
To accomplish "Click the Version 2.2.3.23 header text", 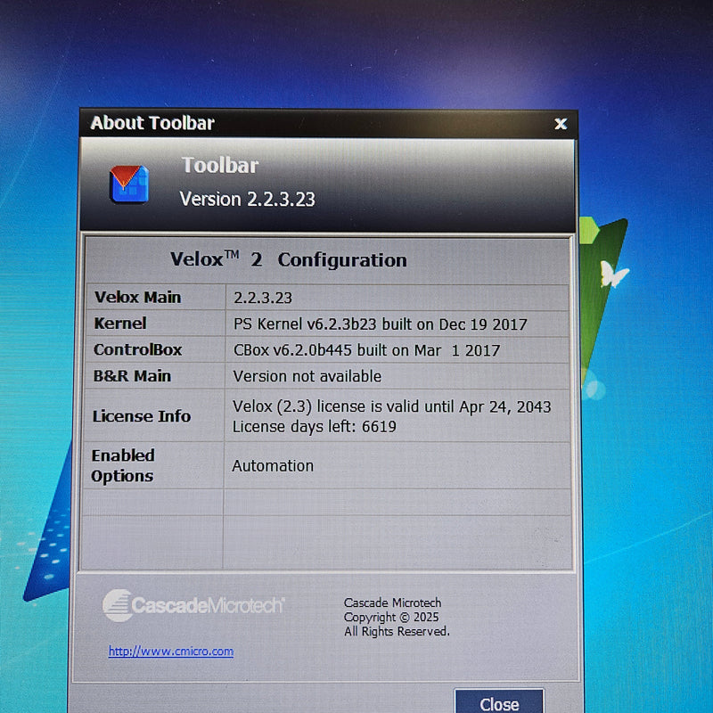I will 248,199.
